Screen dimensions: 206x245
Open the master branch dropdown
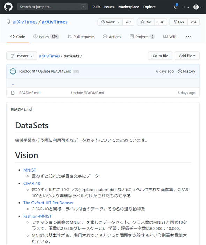click(x=22, y=56)
